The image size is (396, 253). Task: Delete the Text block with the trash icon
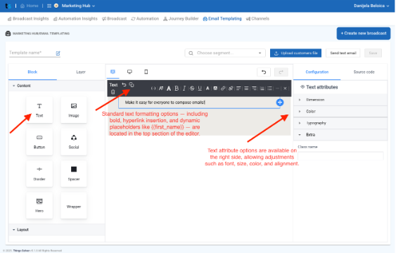pyautogui.click(x=113, y=92)
